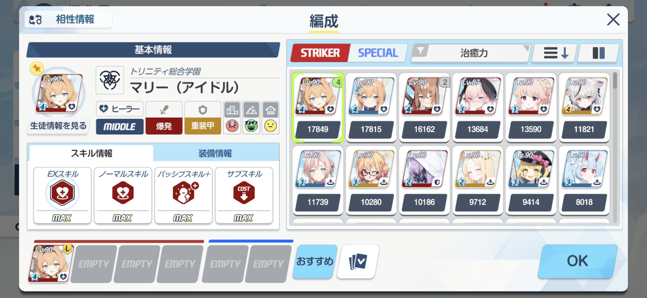Select the COST sub skill icon
The height and width of the screenshot is (298, 647).
(244, 193)
